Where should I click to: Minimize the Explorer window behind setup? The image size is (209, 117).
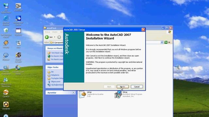163,28
